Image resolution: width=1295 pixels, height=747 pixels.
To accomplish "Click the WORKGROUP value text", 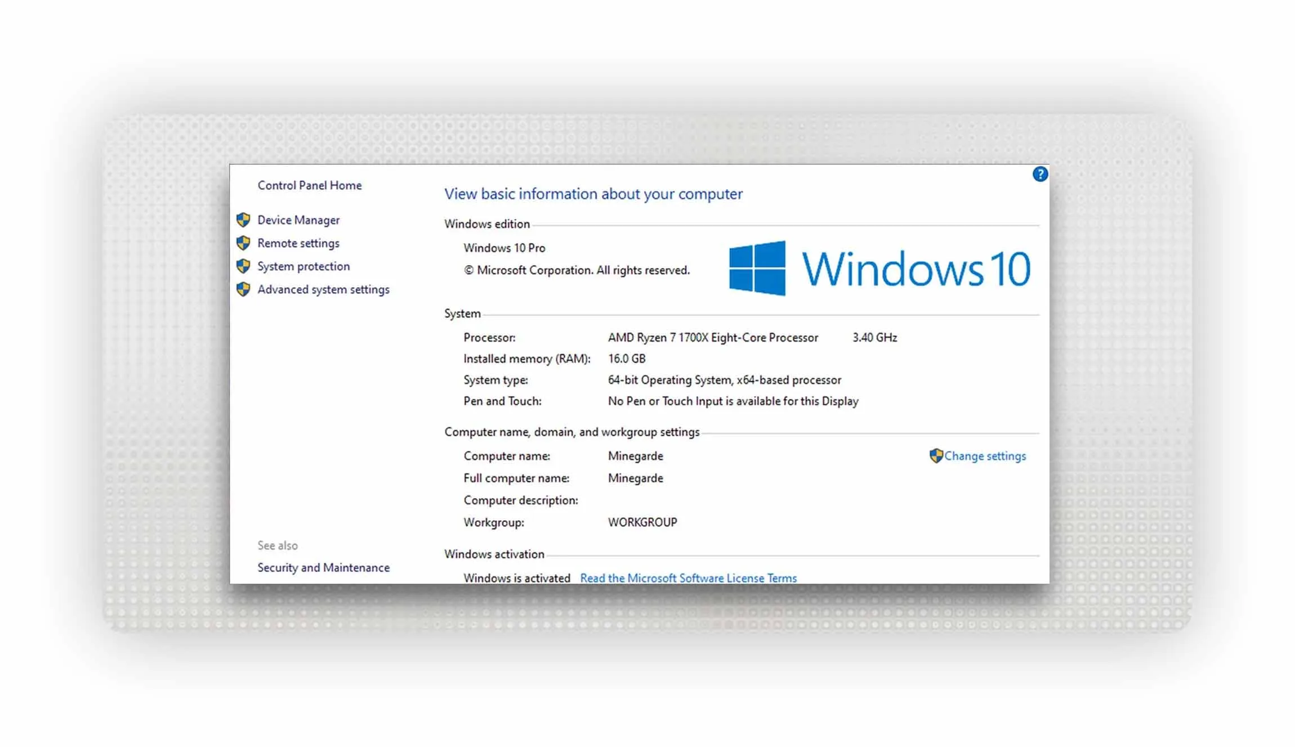I will 642,522.
